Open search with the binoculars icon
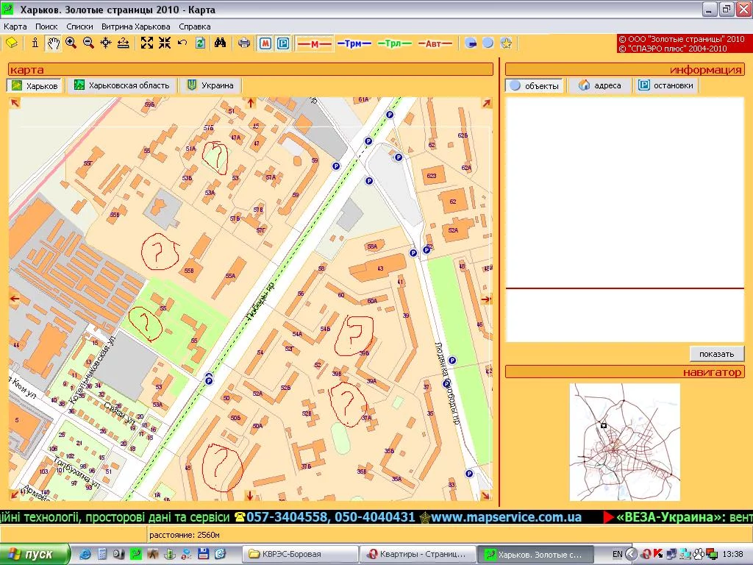This screenshot has width=753, height=565. tap(220, 43)
